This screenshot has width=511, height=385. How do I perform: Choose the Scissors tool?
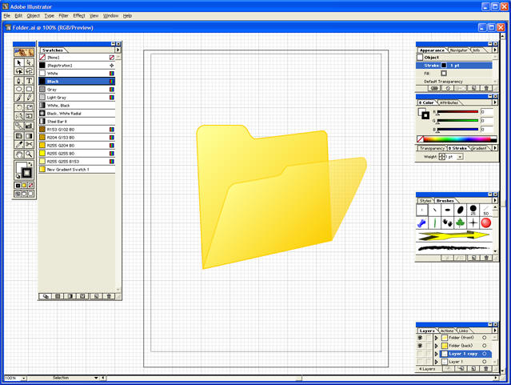coord(30,144)
